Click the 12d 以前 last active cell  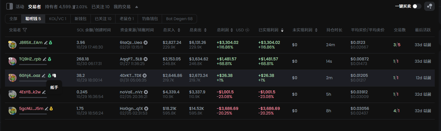[x=424, y=78]
